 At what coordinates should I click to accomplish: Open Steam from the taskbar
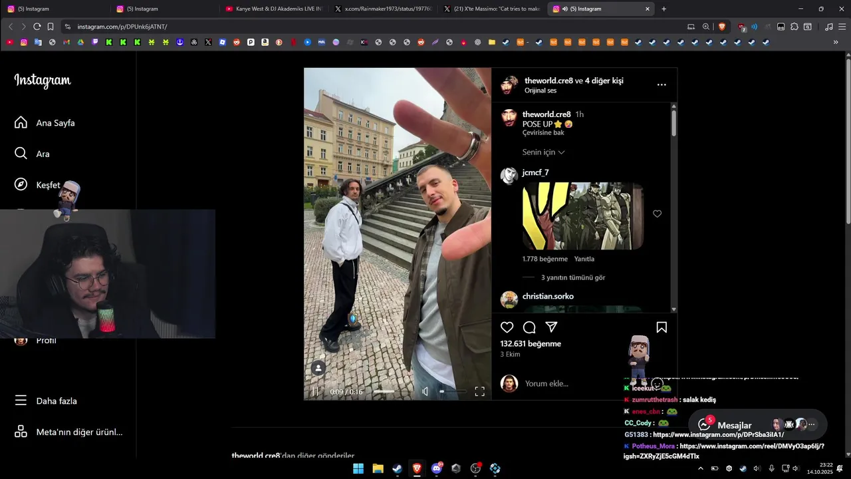point(397,468)
